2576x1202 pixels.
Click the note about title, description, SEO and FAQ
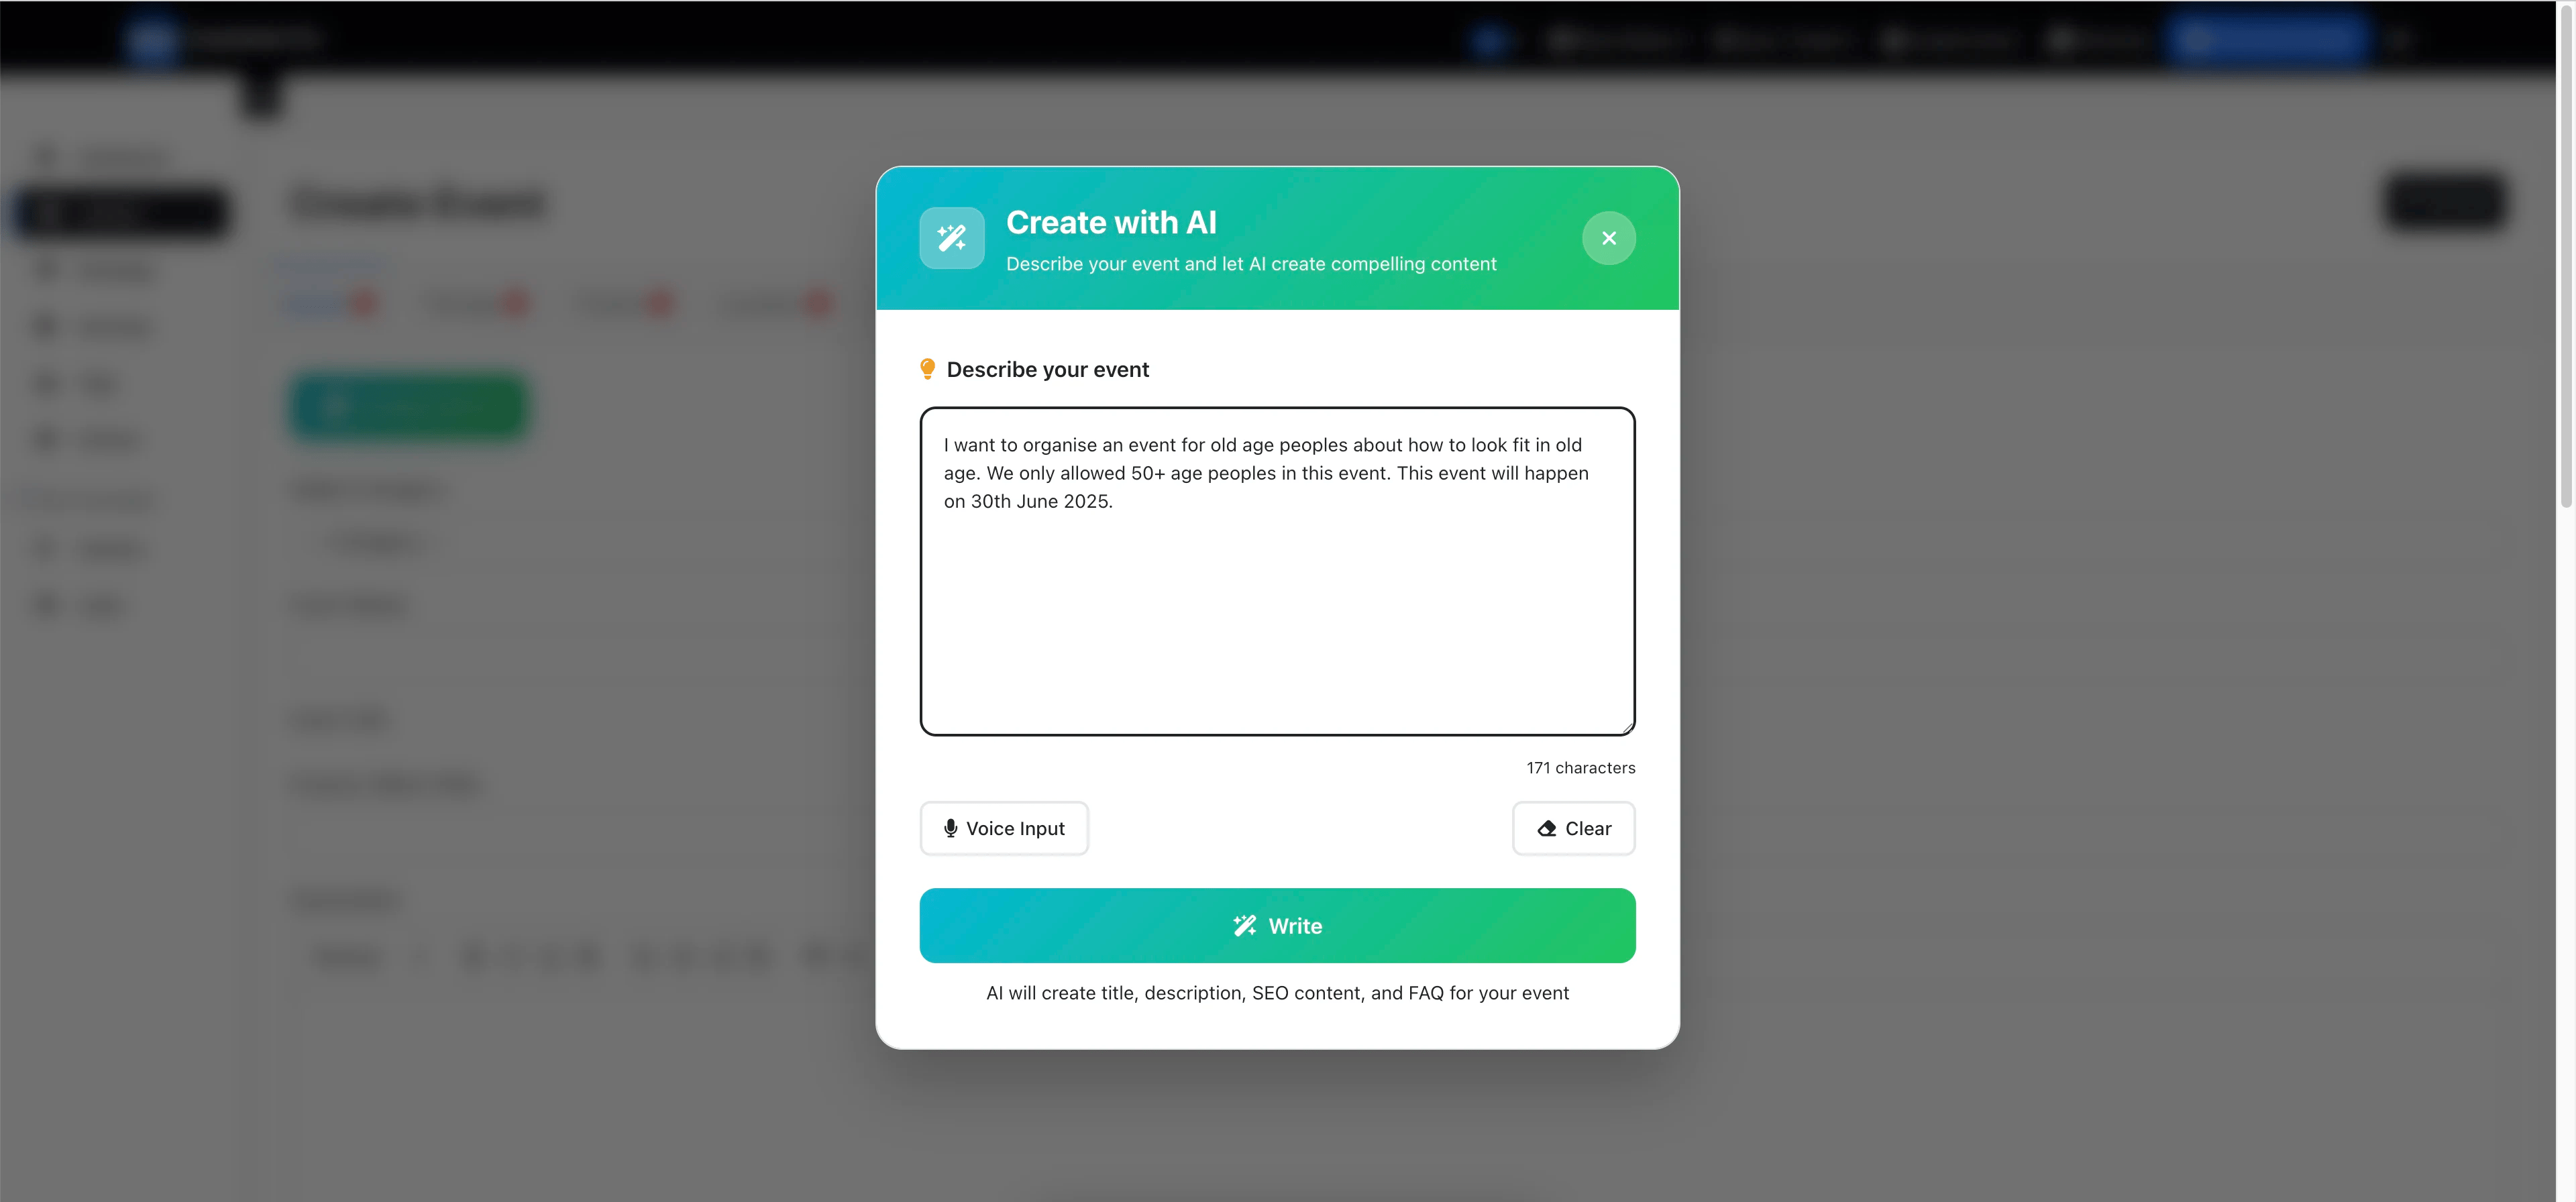point(1277,992)
